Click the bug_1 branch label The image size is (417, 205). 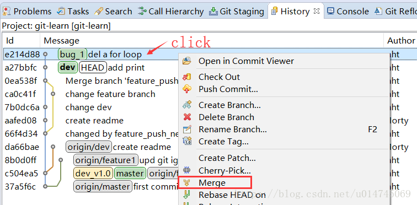[x=72, y=55]
